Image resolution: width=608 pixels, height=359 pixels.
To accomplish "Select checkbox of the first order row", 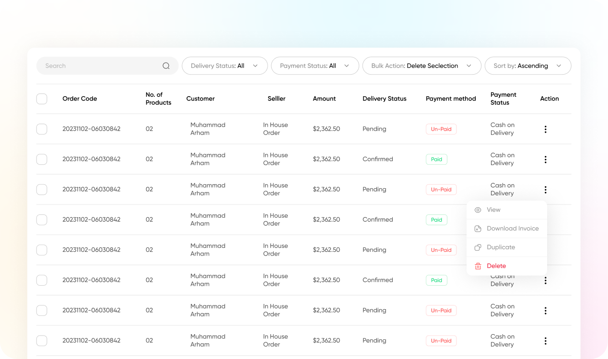I will coord(42,129).
